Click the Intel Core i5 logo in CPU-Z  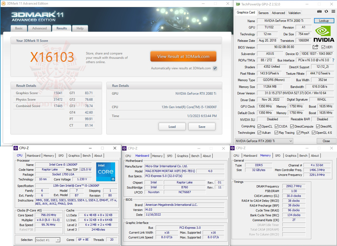pos(105,172)
